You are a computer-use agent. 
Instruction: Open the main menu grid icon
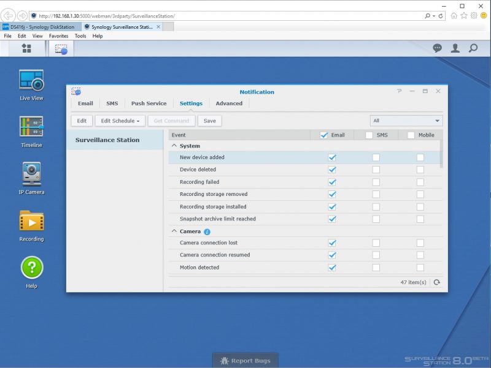pos(26,48)
